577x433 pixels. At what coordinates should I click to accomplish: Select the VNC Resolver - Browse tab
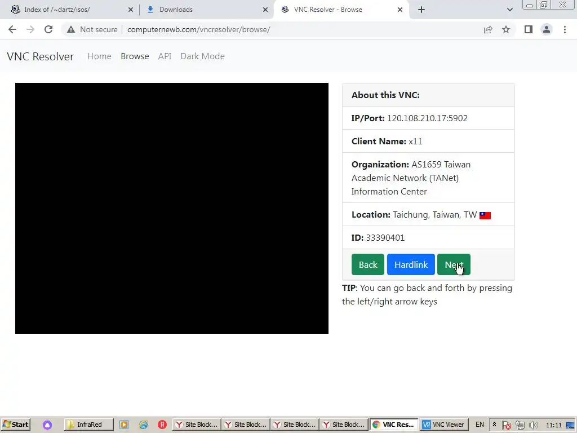[341, 10]
